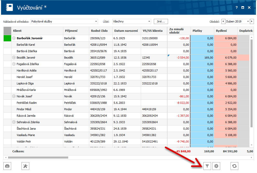Screen dimensions: 257x173
Task: Click Doplatek column header
Action: click(245, 31)
